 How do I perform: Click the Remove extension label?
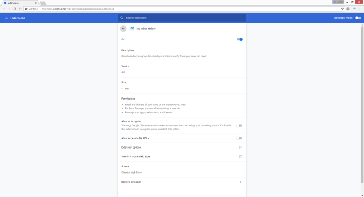pyautogui.click(x=131, y=182)
